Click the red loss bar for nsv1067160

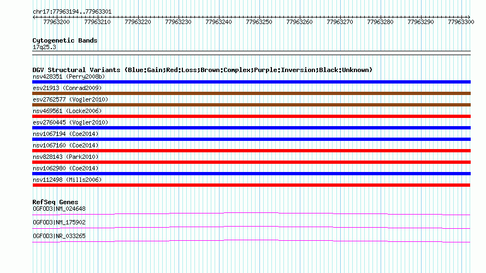[x=251, y=151]
